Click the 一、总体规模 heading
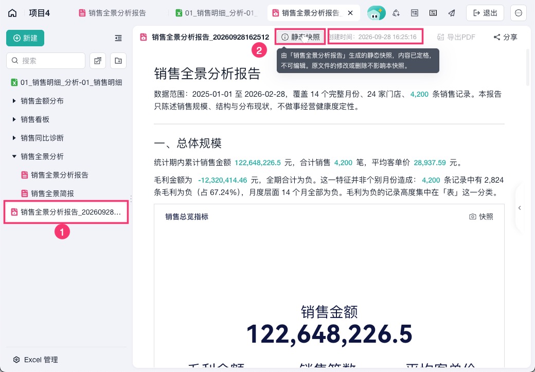This screenshot has height=372, width=535. tap(188, 143)
